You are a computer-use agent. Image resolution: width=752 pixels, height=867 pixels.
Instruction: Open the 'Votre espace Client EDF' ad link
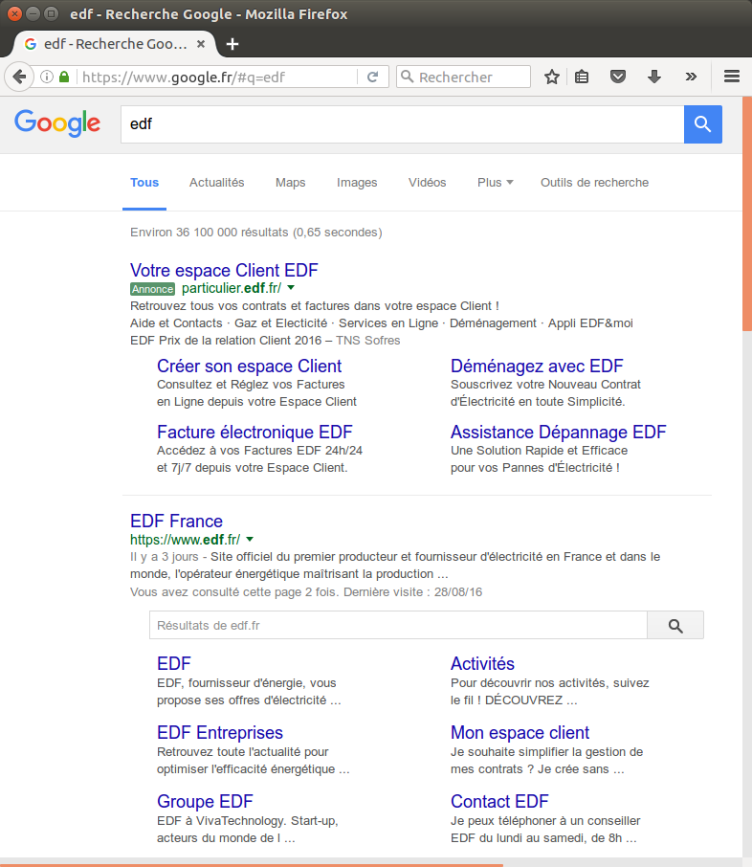(x=224, y=271)
